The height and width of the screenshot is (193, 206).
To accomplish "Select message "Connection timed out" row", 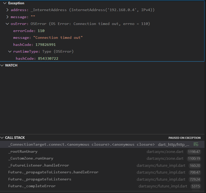I will (x=102, y=38).
